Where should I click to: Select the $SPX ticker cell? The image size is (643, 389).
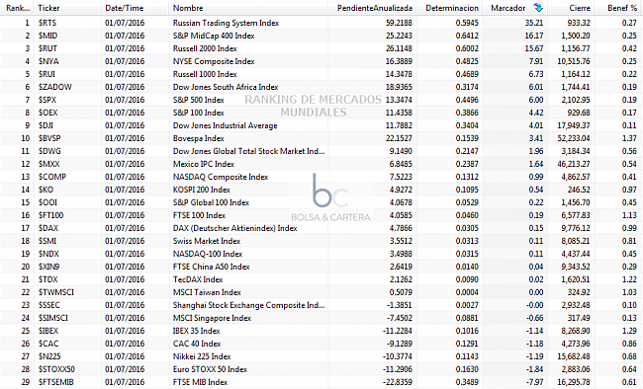(47, 100)
